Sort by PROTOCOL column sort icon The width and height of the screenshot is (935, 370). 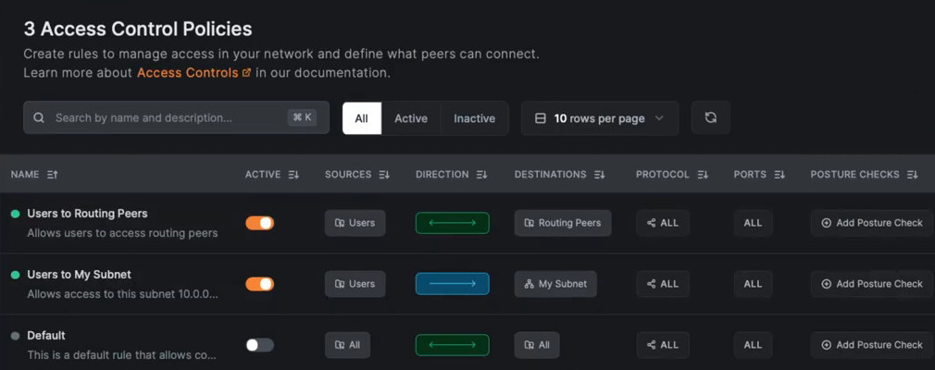click(x=703, y=175)
